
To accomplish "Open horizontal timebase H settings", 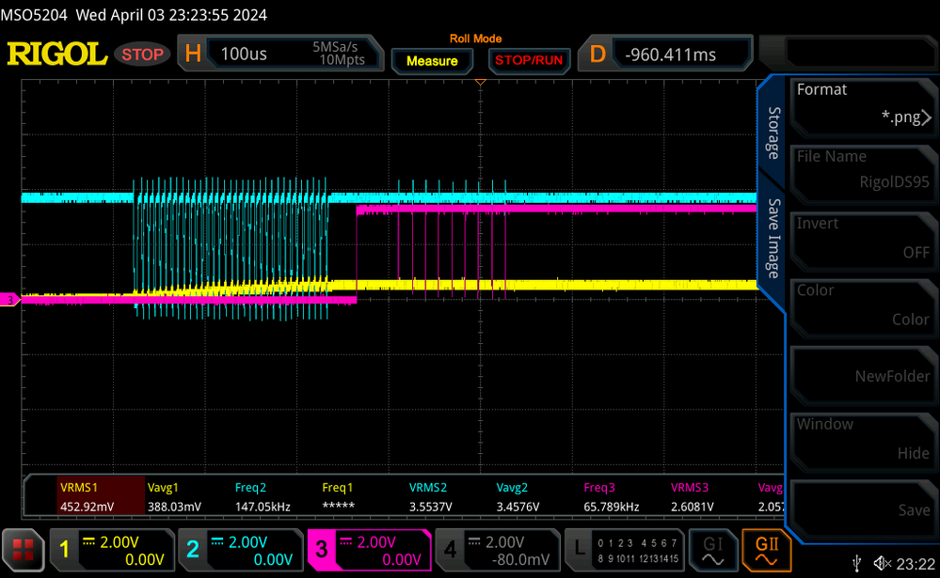I will point(193,54).
